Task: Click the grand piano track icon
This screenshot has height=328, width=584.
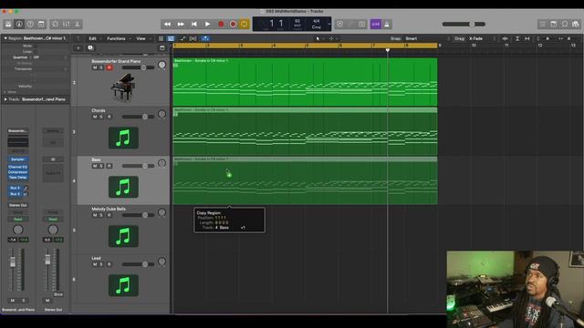Action: [123, 87]
